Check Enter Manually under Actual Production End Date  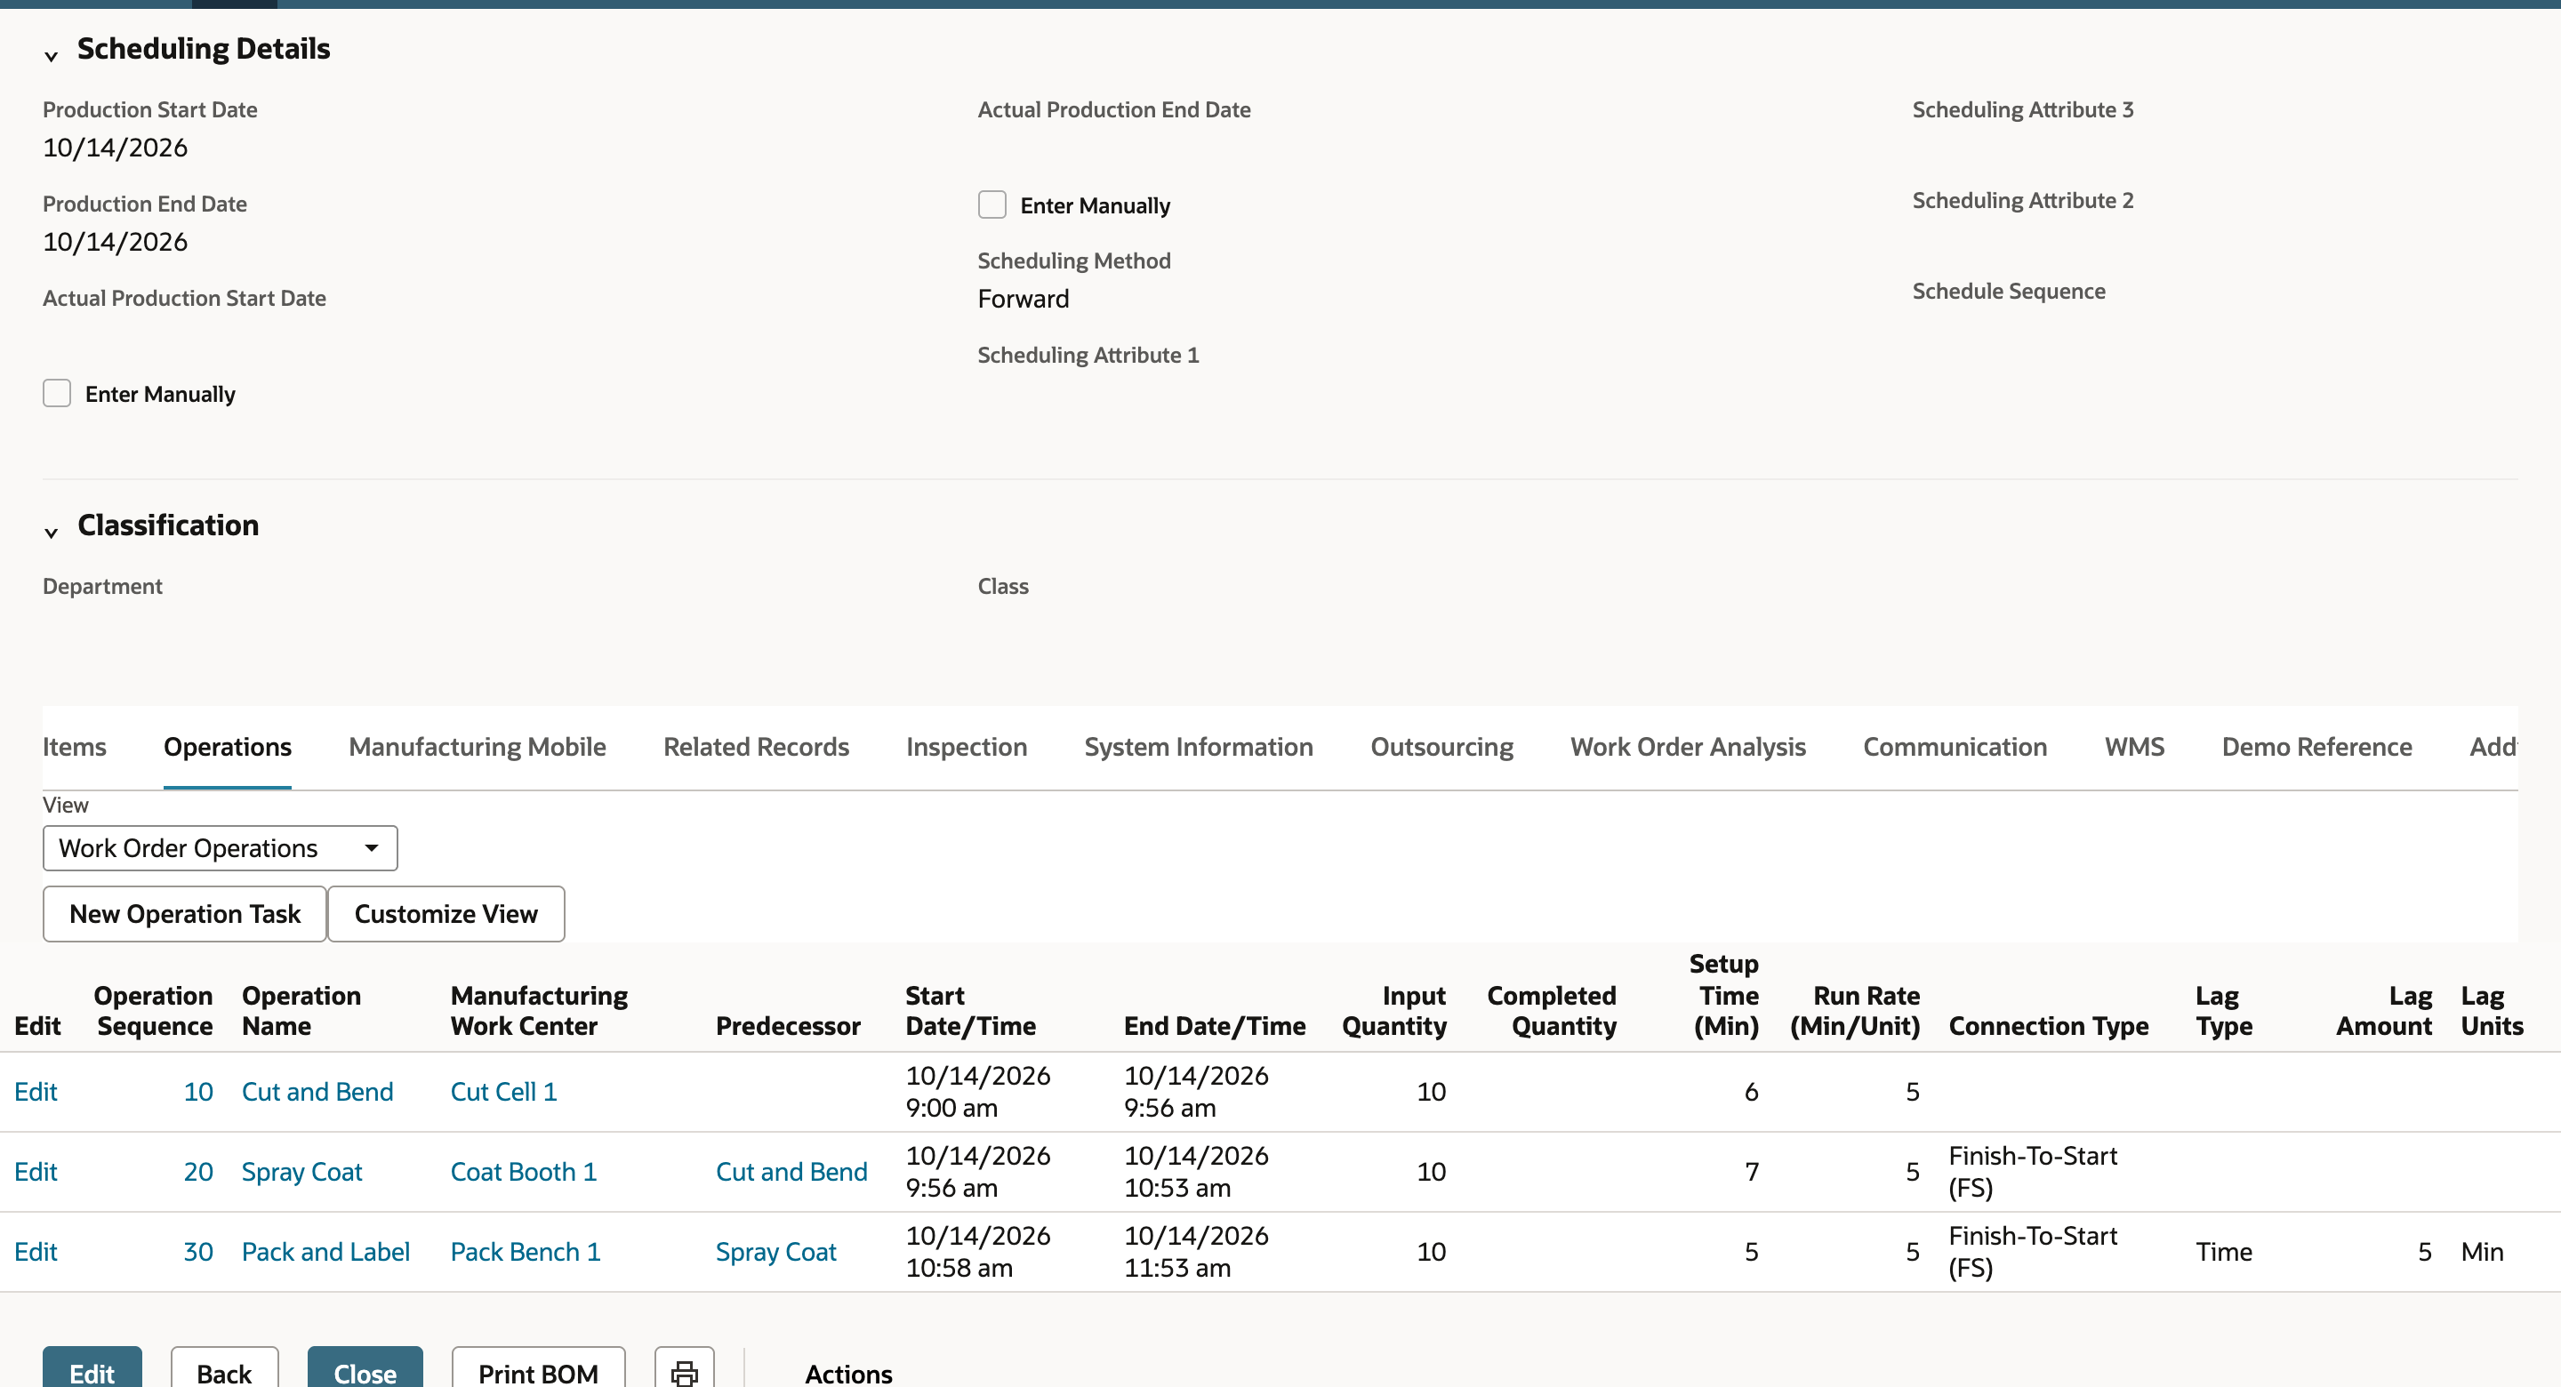[x=991, y=204]
